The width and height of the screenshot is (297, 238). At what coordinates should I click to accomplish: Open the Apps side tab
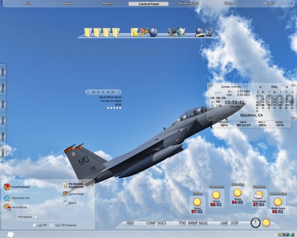pos(3,72)
